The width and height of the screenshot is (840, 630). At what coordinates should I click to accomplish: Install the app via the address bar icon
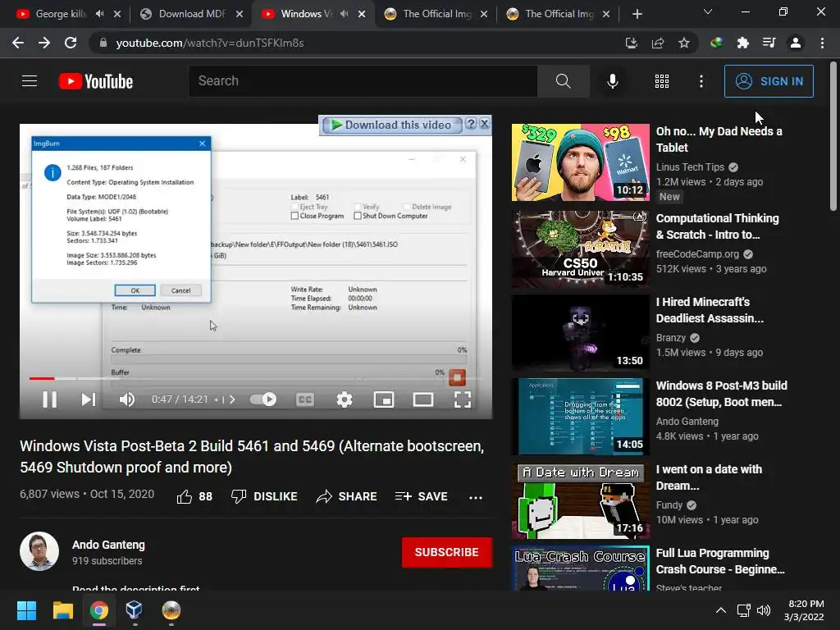tap(632, 43)
